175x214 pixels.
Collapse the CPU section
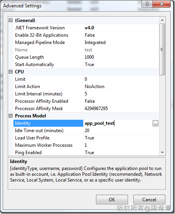pyautogui.click(x=11, y=72)
